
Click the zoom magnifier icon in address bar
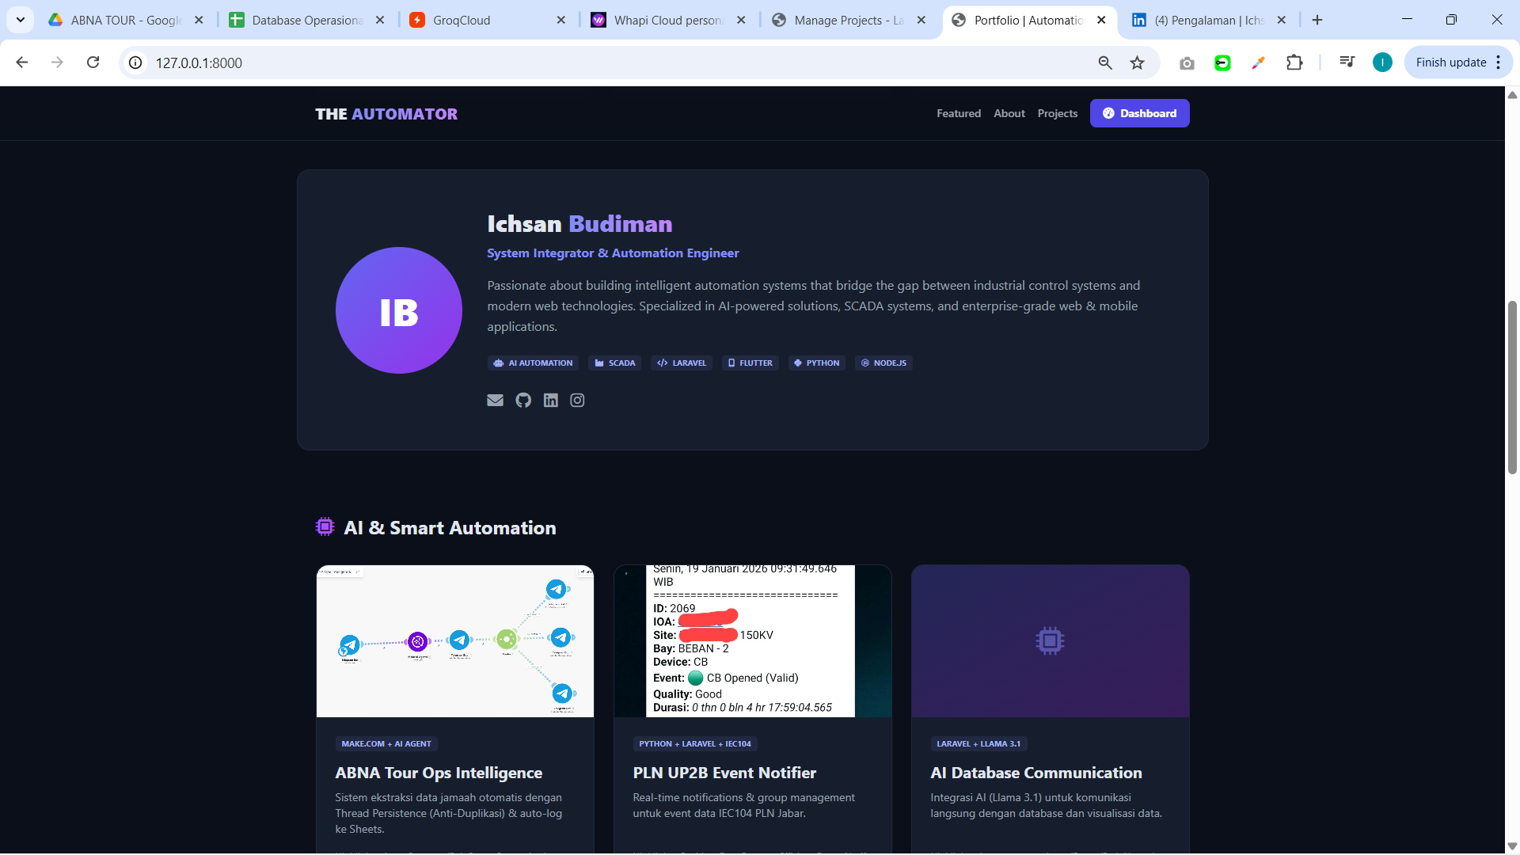tap(1105, 63)
